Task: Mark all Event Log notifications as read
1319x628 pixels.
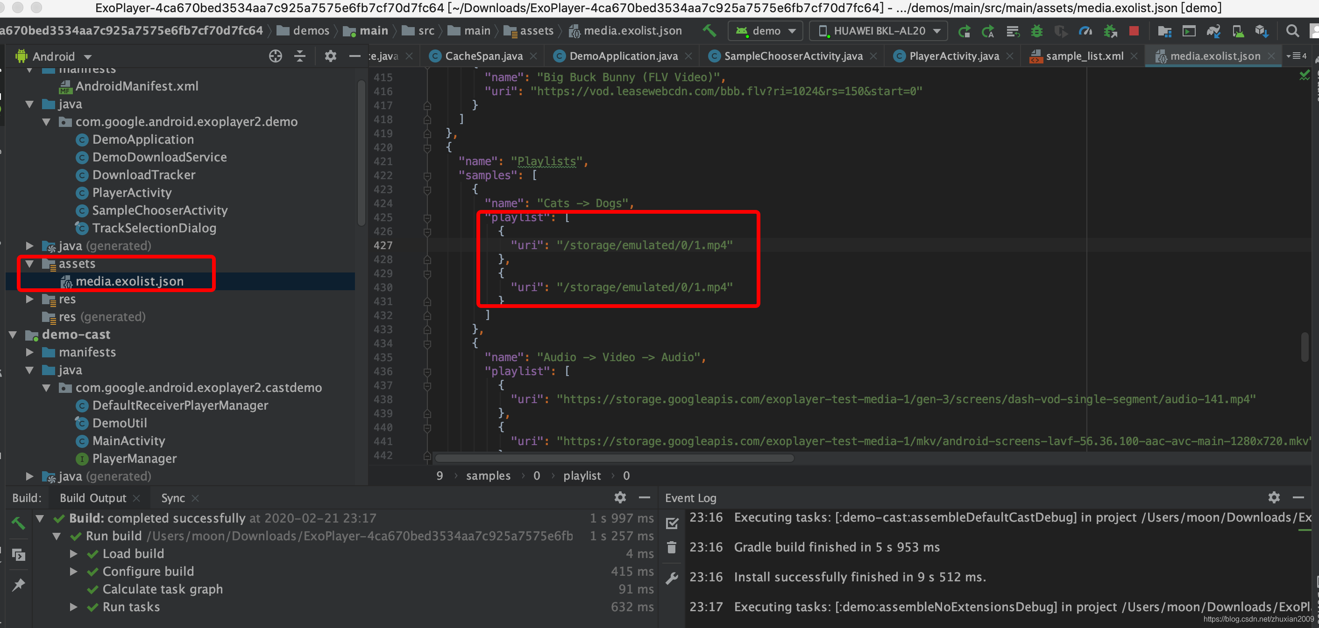Action: pyautogui.click(x=672, y=523)
